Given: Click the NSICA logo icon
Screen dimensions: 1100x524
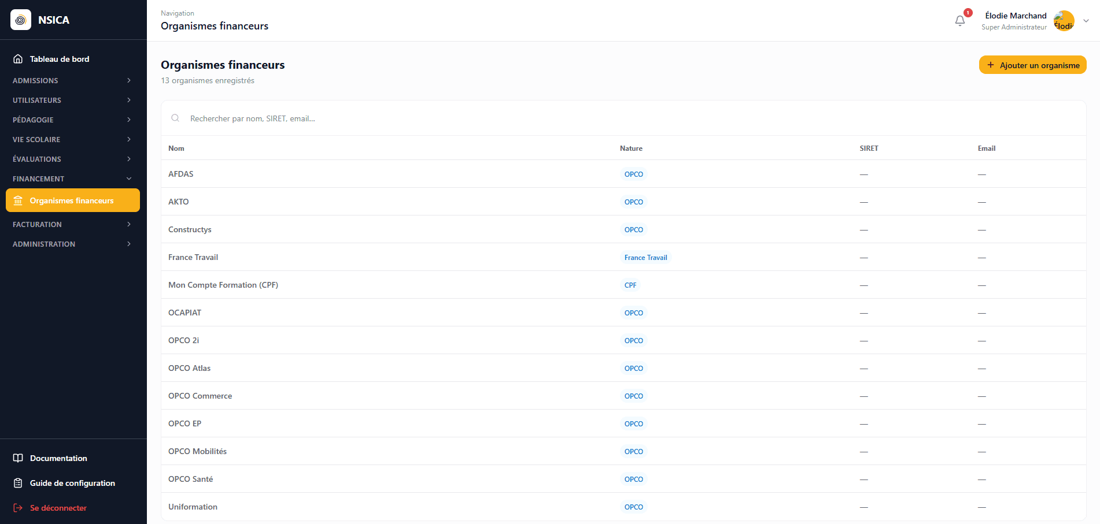Looking at the screenshot, I should click(21, 20).
